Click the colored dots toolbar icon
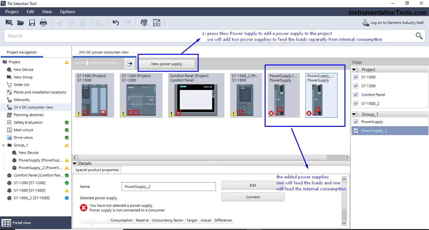429x230 pixels. point(99,23)
